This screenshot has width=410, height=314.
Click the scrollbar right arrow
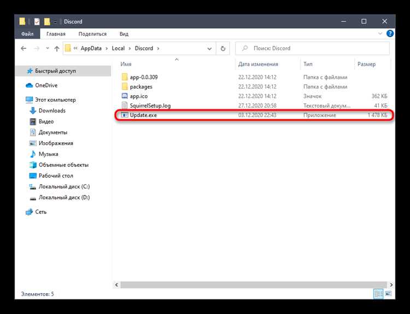[391, 284]
